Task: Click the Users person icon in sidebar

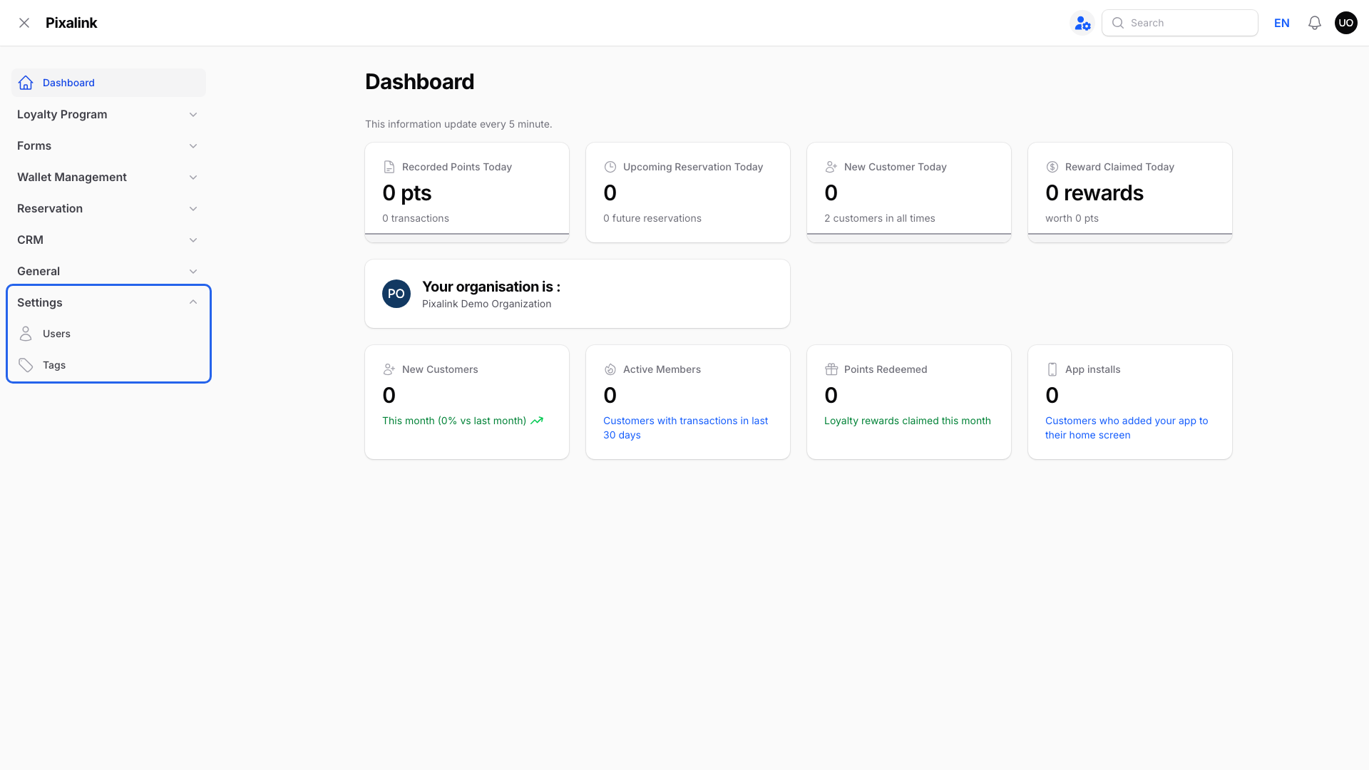Action: tap(26, 334)
